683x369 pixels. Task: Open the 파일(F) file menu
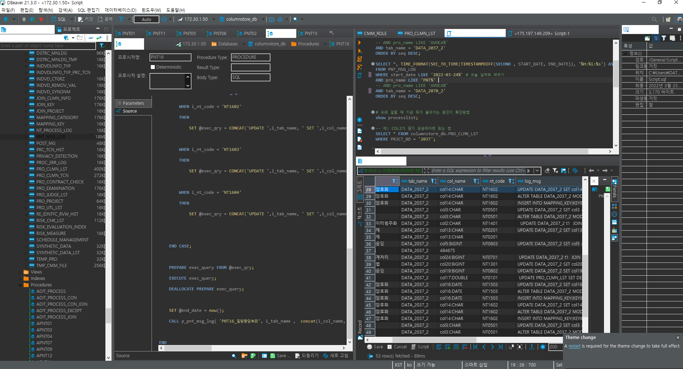pyautogui.click(x=8, y=10)
